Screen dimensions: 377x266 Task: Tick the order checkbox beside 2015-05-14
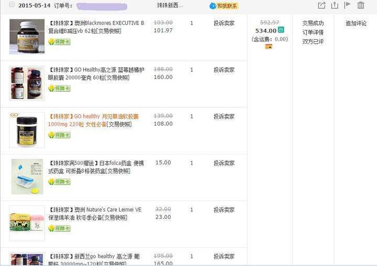pos(12,5)
